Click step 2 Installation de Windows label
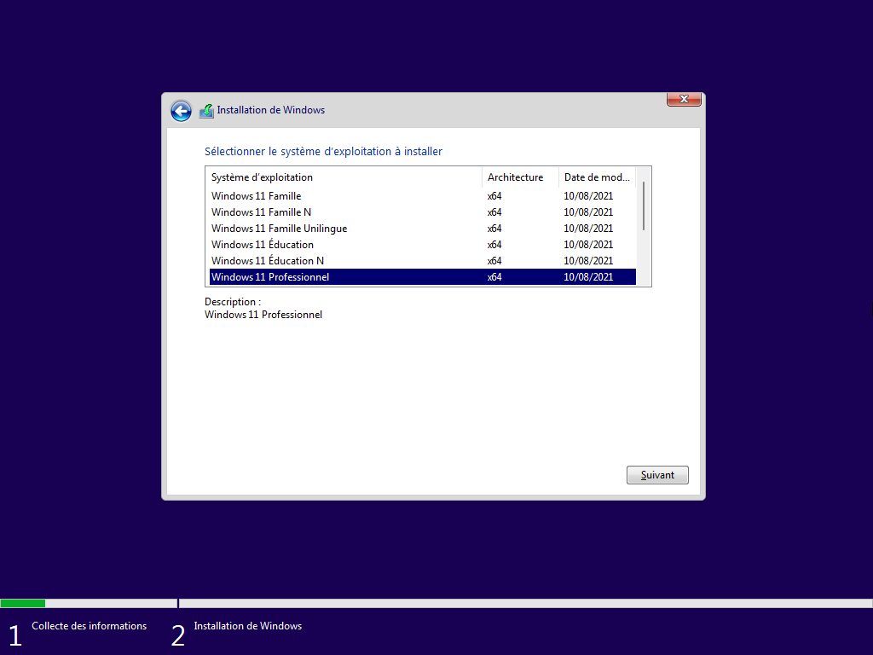Image resolution: width=873 pixels, height=655 pixels. [248, 626]
